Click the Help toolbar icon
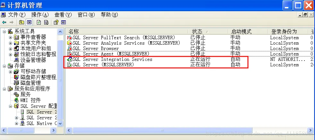This screenshot has width=315, height=140. (56, 22)
